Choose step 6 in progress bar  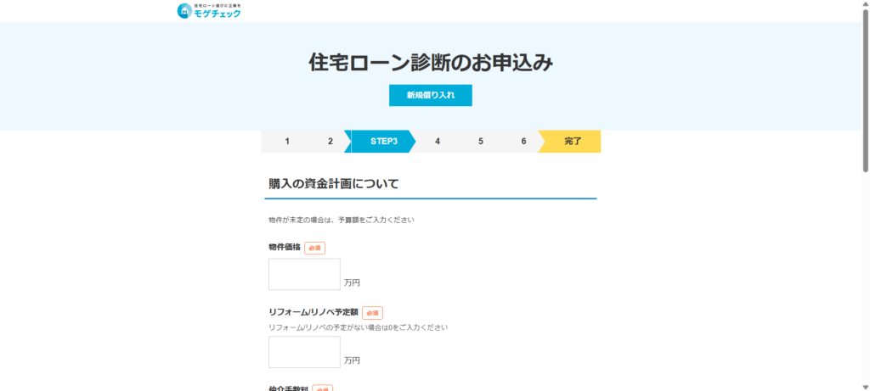tap(523, 142)
